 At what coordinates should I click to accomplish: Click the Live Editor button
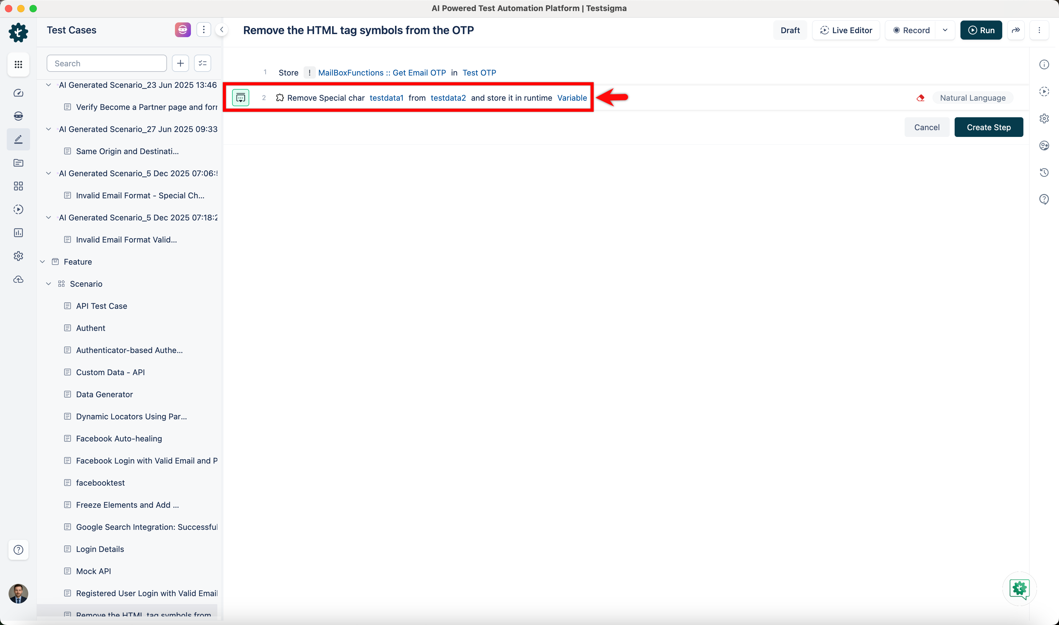846,30
